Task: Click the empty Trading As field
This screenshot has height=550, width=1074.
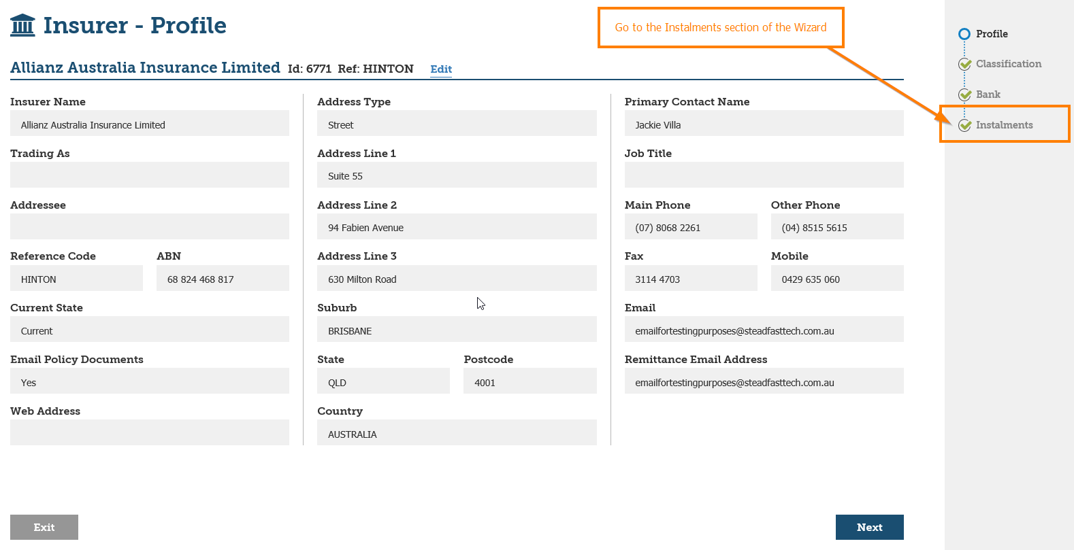Action: point(150,175)
